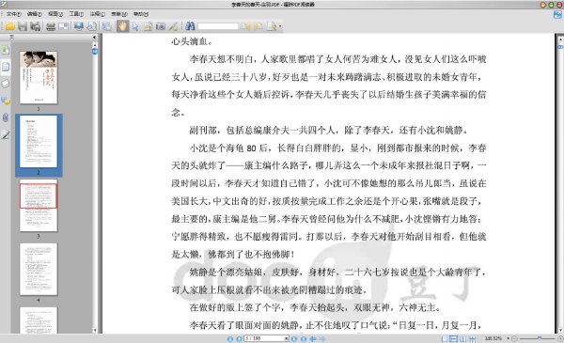Switch to facing pages view mode
The height and width of the screenshot is (343, 564).
point(462,338)
